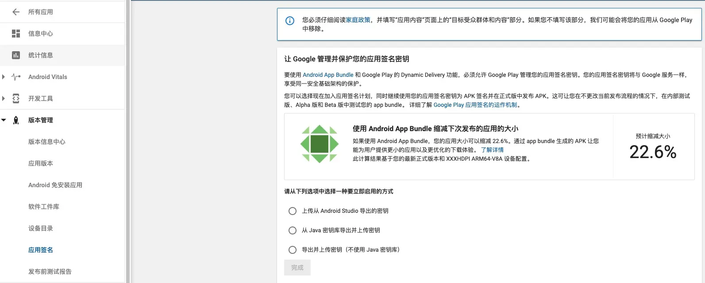Expand the 开发工具 section

tap(4, 98)
